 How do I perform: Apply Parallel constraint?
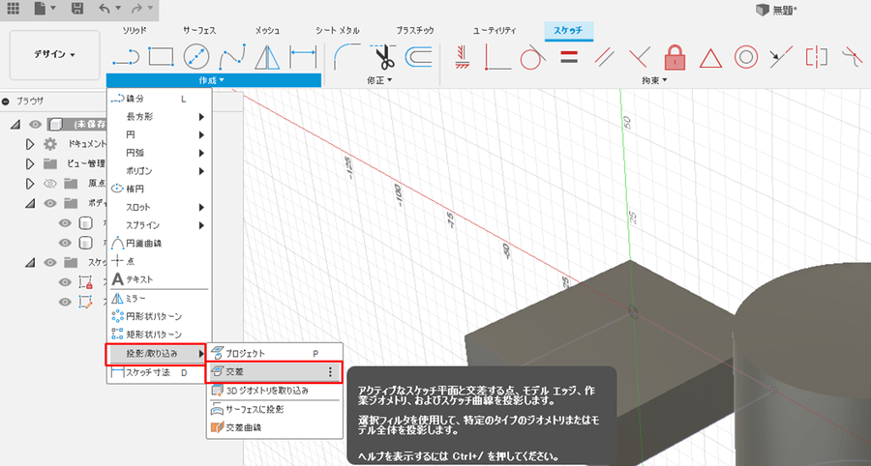point(604,57)
